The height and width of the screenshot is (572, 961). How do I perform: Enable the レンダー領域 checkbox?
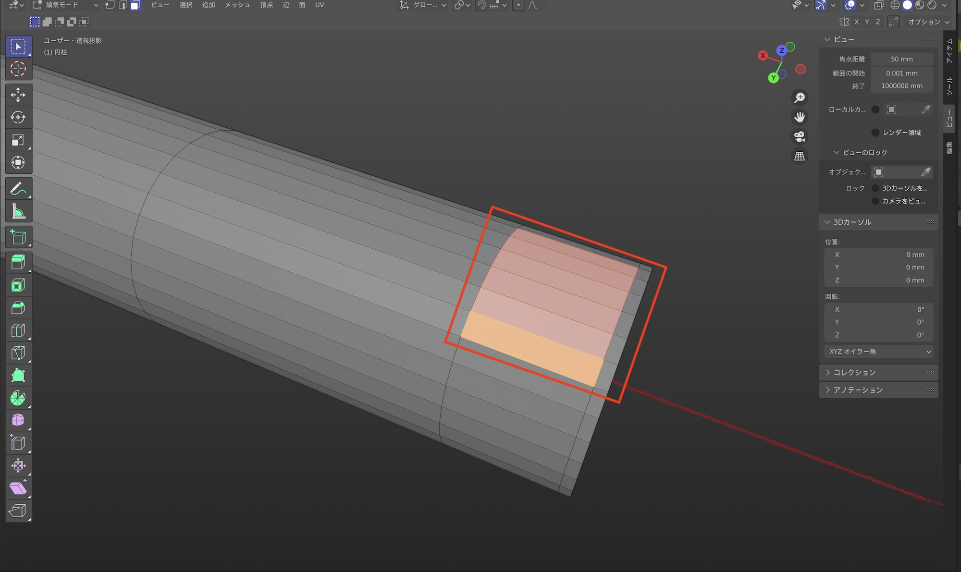tap(875, 133)
